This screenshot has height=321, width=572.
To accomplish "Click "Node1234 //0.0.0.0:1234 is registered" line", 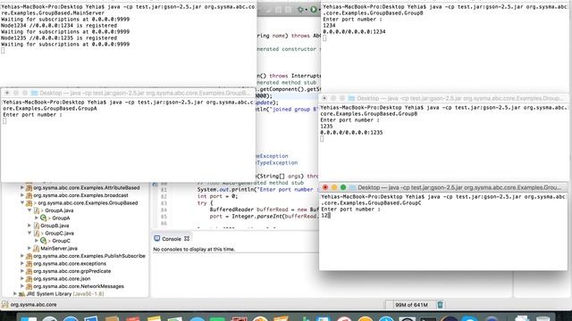I will click(59, 26).
